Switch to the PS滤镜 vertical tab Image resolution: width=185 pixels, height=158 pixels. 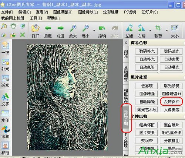point(126,140)
